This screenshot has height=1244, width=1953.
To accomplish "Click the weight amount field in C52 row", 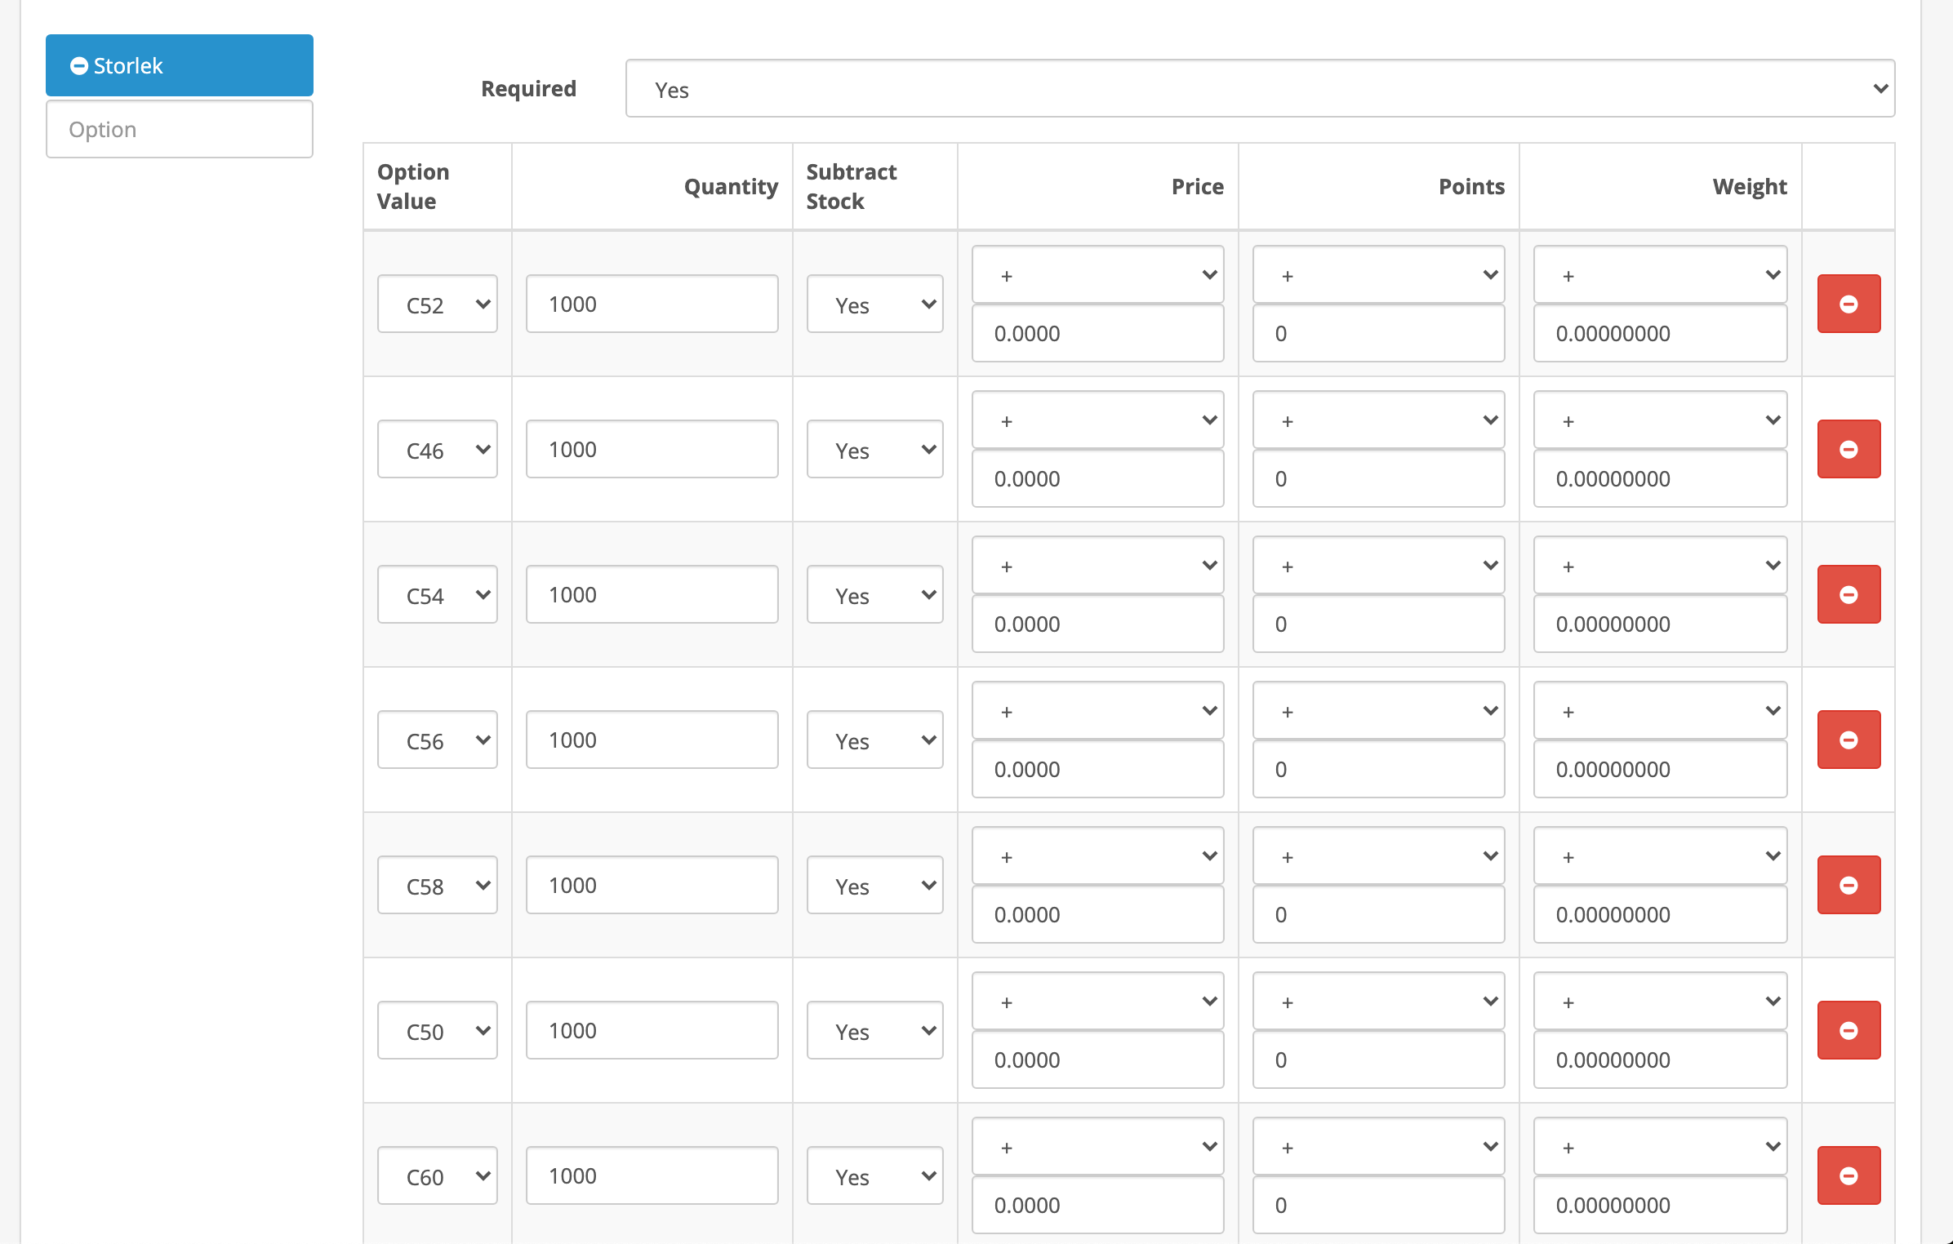I will tap(1661, 333).
